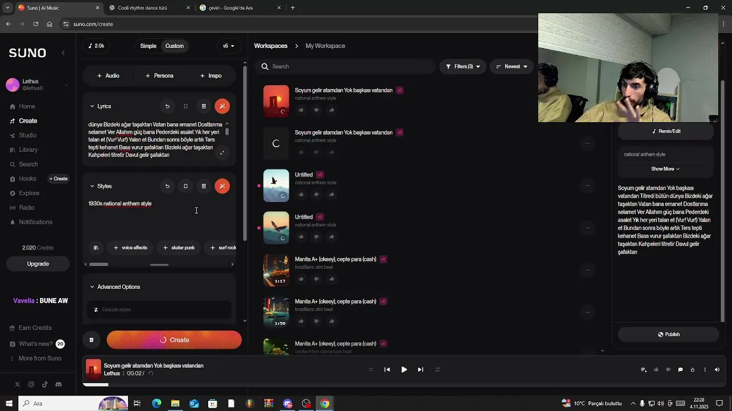Switch to Simple mode
The width and height of the screenshot is (732, 411).
pos(148,46)
